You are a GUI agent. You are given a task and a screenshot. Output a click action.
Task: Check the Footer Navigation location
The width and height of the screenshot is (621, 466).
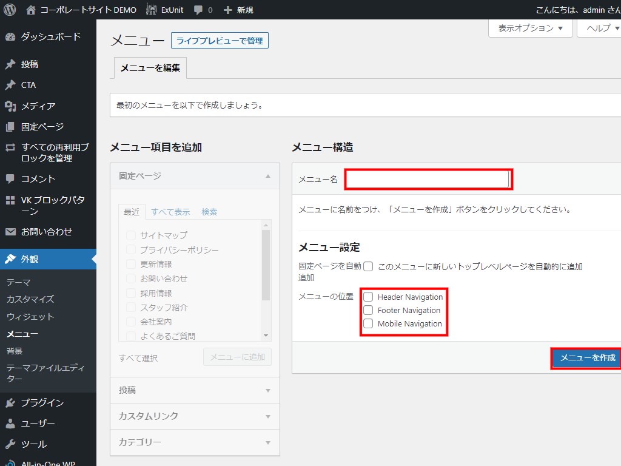[368, 310]
